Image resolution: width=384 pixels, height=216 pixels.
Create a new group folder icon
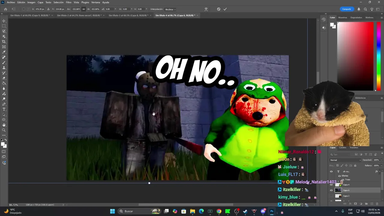pyautogui.click(x=366, y=204)
